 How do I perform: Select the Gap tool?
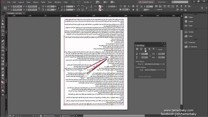coord(3,27)
